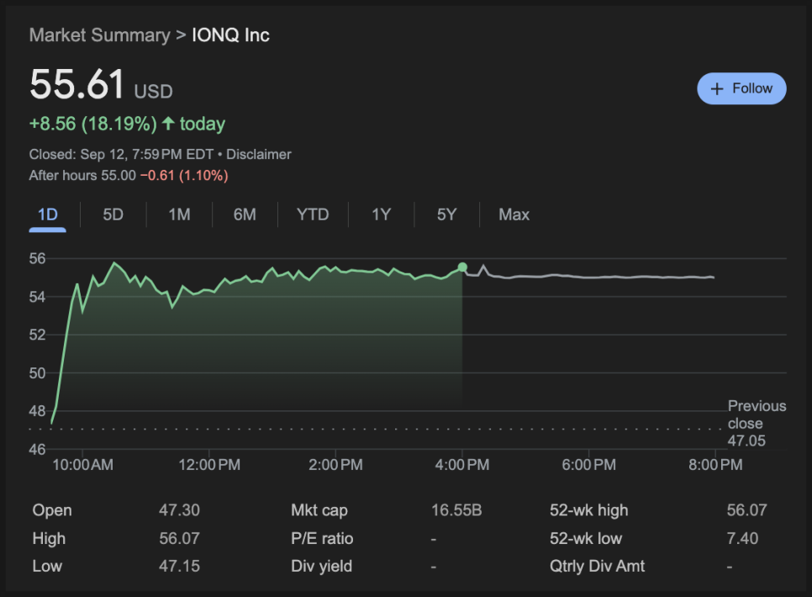Click the Low value 47.15

point(179,567)
